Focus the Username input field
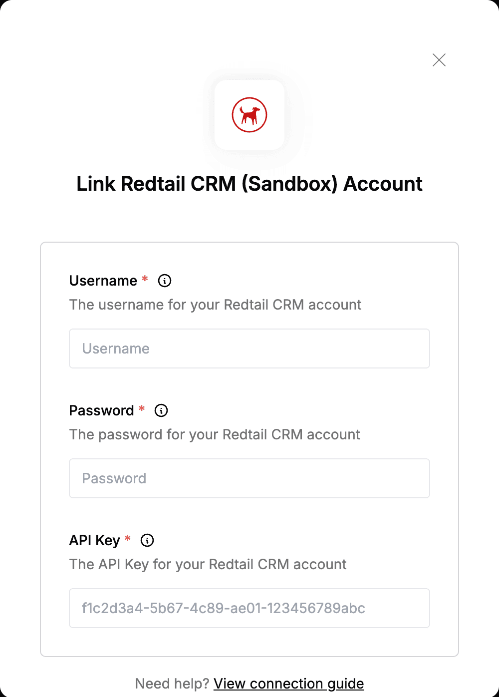The width and height of the screenshot is (499, 697). coord(249,348)
